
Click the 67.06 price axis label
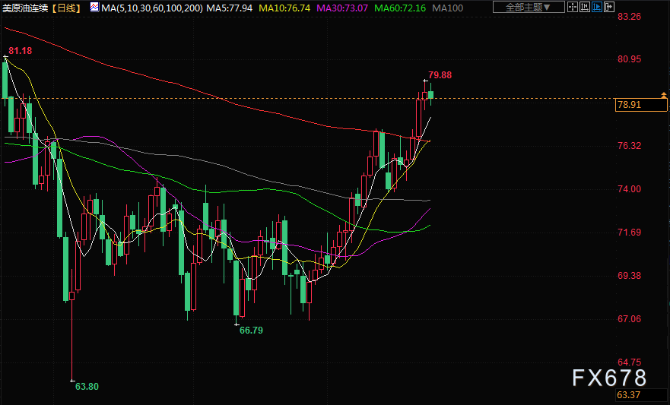(630, 319)
